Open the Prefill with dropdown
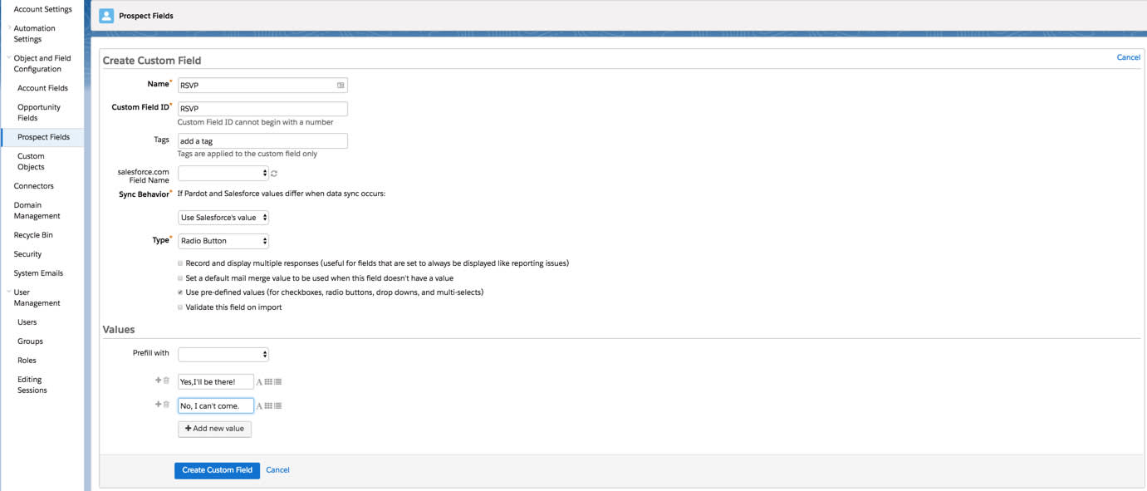The height and width of the screenshot is (491, 1147). coord(223,354)
